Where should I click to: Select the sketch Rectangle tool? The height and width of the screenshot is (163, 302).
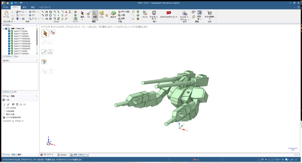coord(47,12)
